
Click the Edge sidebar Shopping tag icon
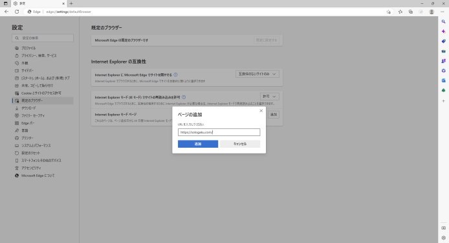(x=444, y=41)
